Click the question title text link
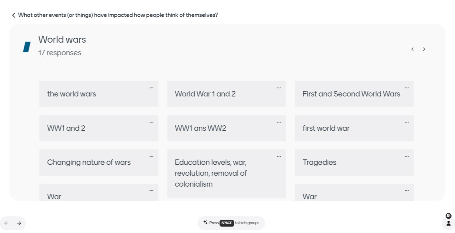 click(x=118, y=15)
